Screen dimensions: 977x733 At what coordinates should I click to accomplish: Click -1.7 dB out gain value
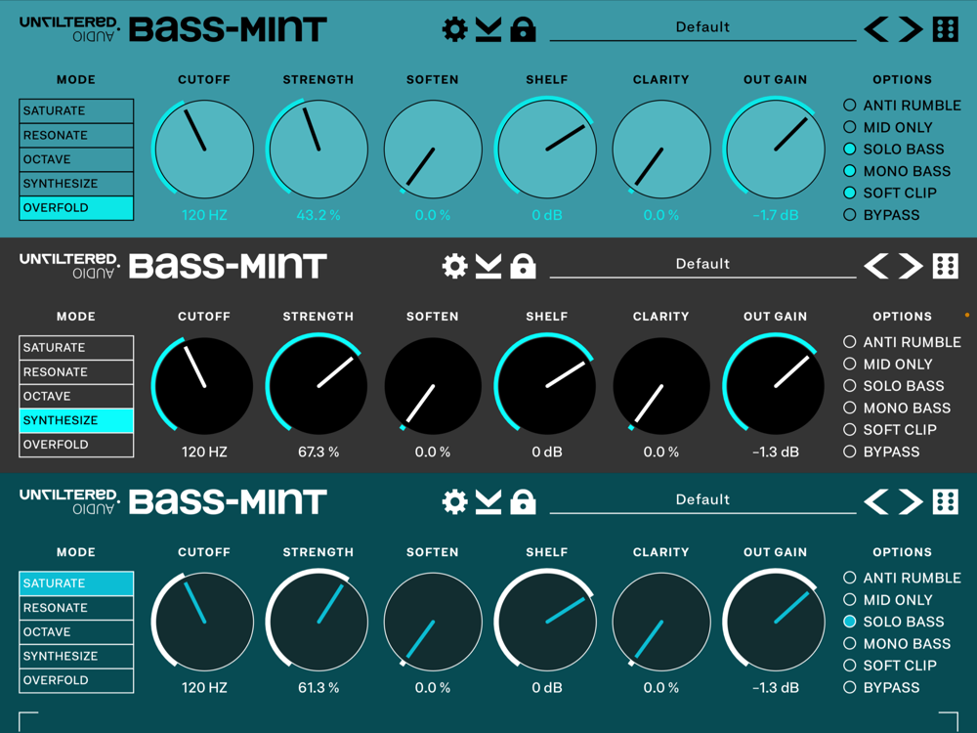point(775,215)
